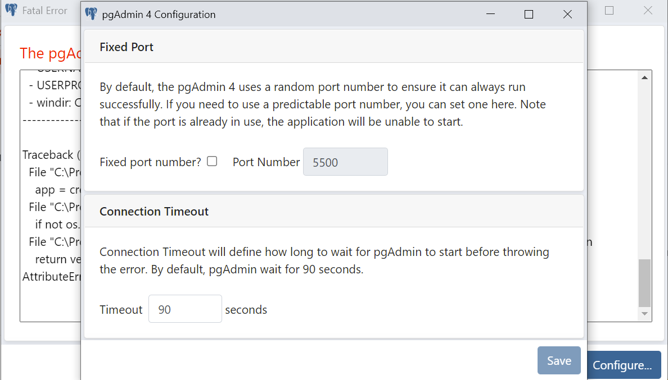Click the Traceback line in the error log
Viewport: 668px width, 380px height.
(x=48, y=155)
